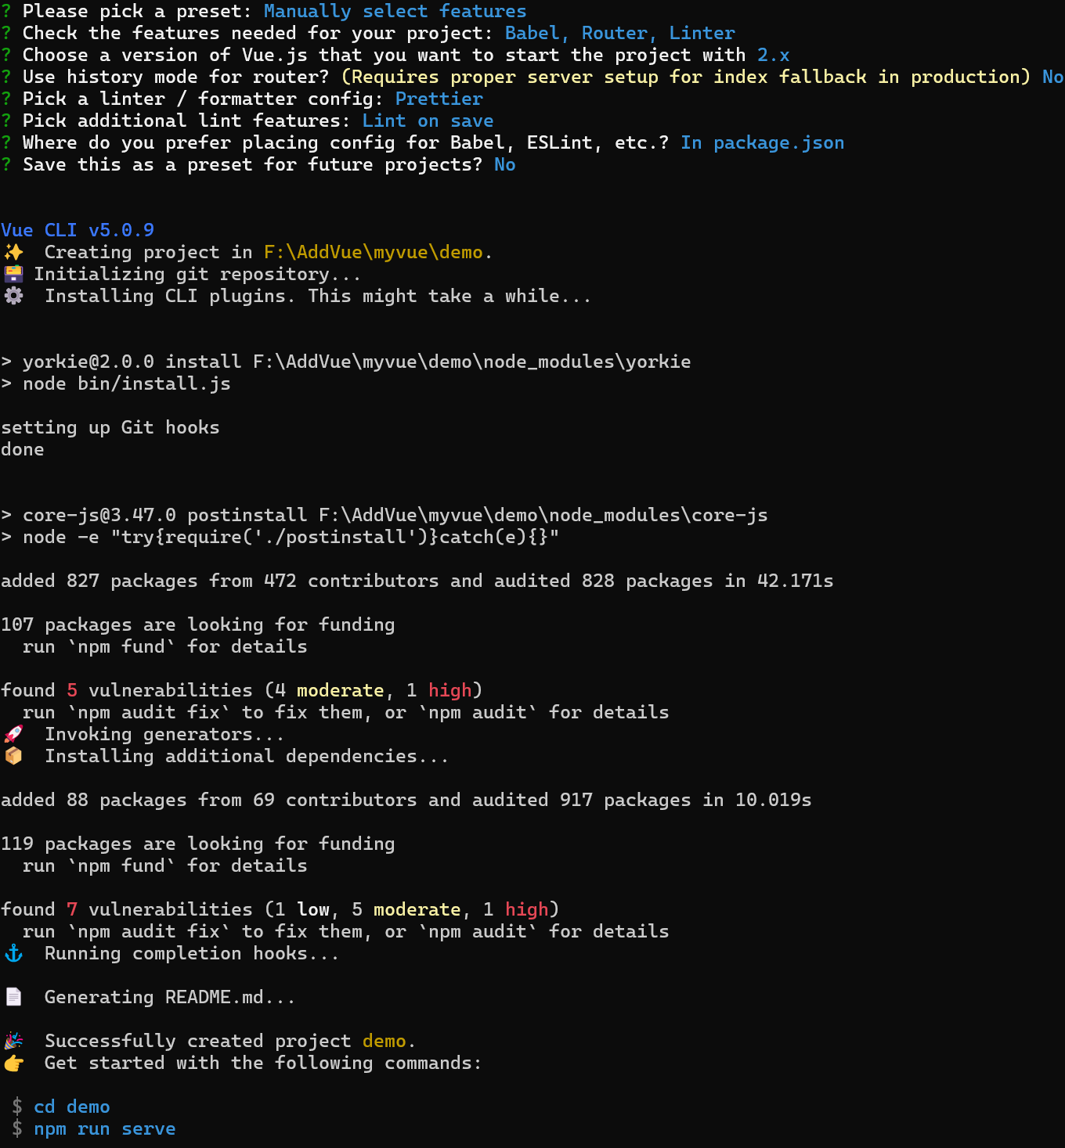Click the 'Vue CLI v5.0.9' version text
Image resolution: width=1065 pixels, height=1148 pixels.
(x=78, y=230)
